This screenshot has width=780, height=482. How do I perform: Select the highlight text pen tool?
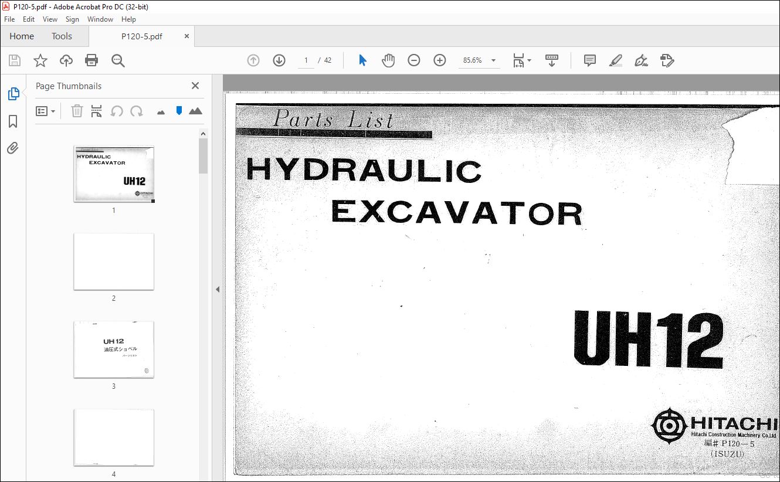(616, 60)
